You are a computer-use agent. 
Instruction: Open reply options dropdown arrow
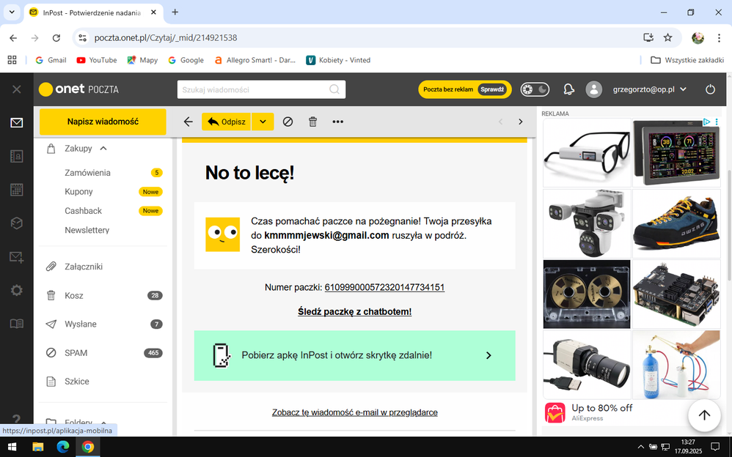pyautogui.click(x=263, y=122)
